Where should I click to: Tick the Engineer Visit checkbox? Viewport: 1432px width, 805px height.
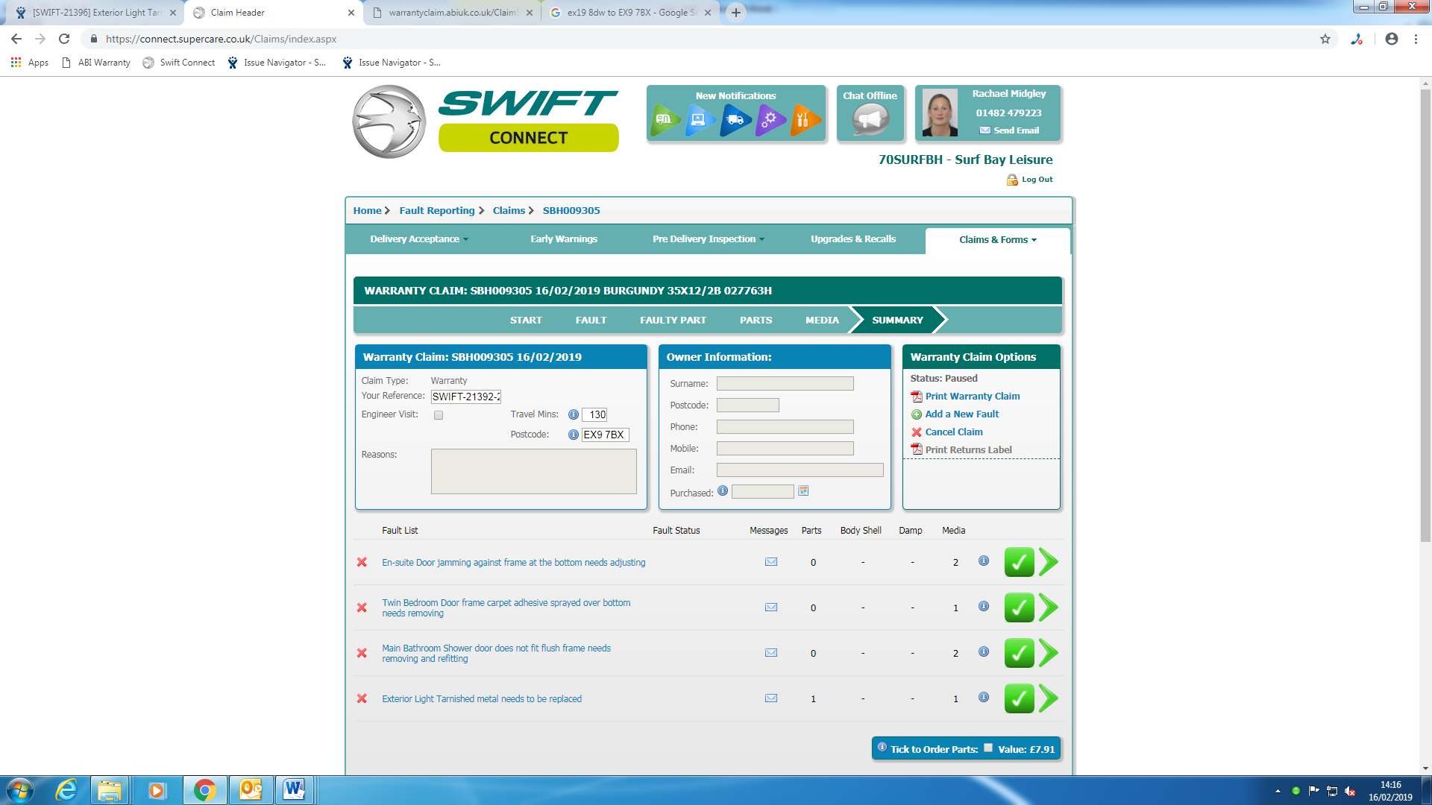pyautogui.click(x=439, y=415)
